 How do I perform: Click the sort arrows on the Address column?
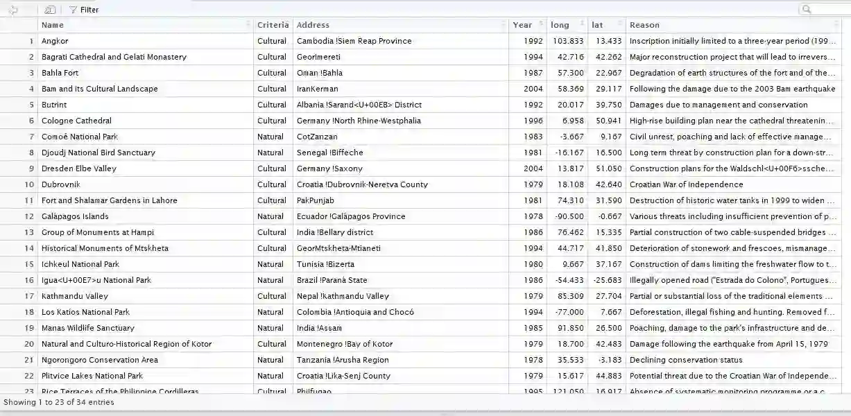pos(504,25)
